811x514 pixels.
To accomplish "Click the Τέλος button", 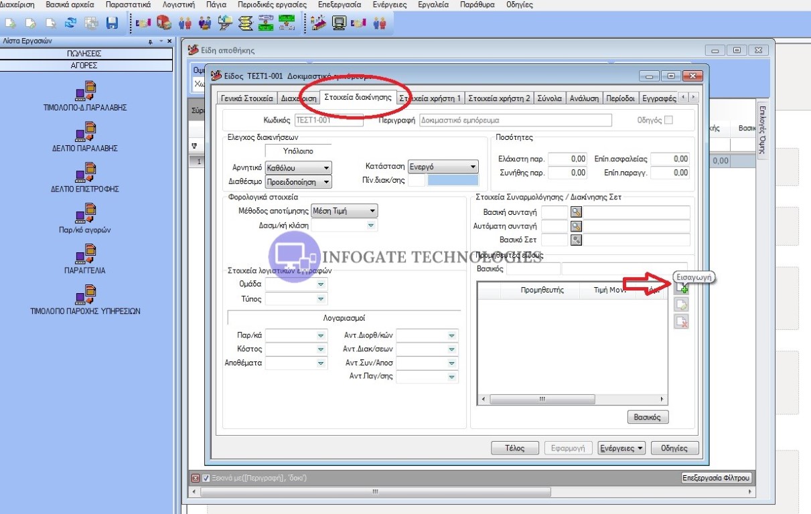I will click(x=516, y=448).
